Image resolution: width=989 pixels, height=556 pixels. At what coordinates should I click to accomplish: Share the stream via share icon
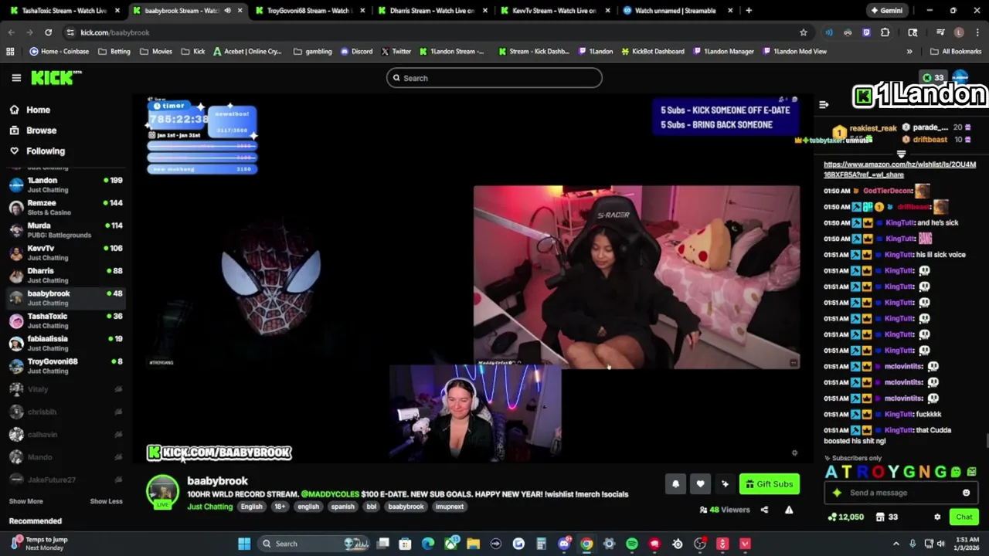[x=764, y=510]
